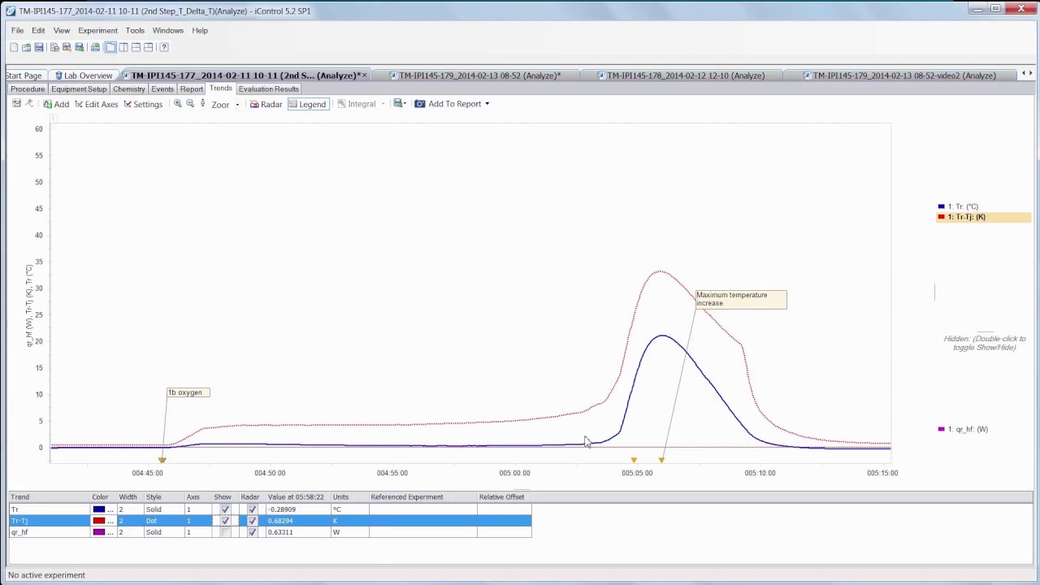1040x585 pixels.
Task: Open the Tools menu
Action: coord(135,31)
